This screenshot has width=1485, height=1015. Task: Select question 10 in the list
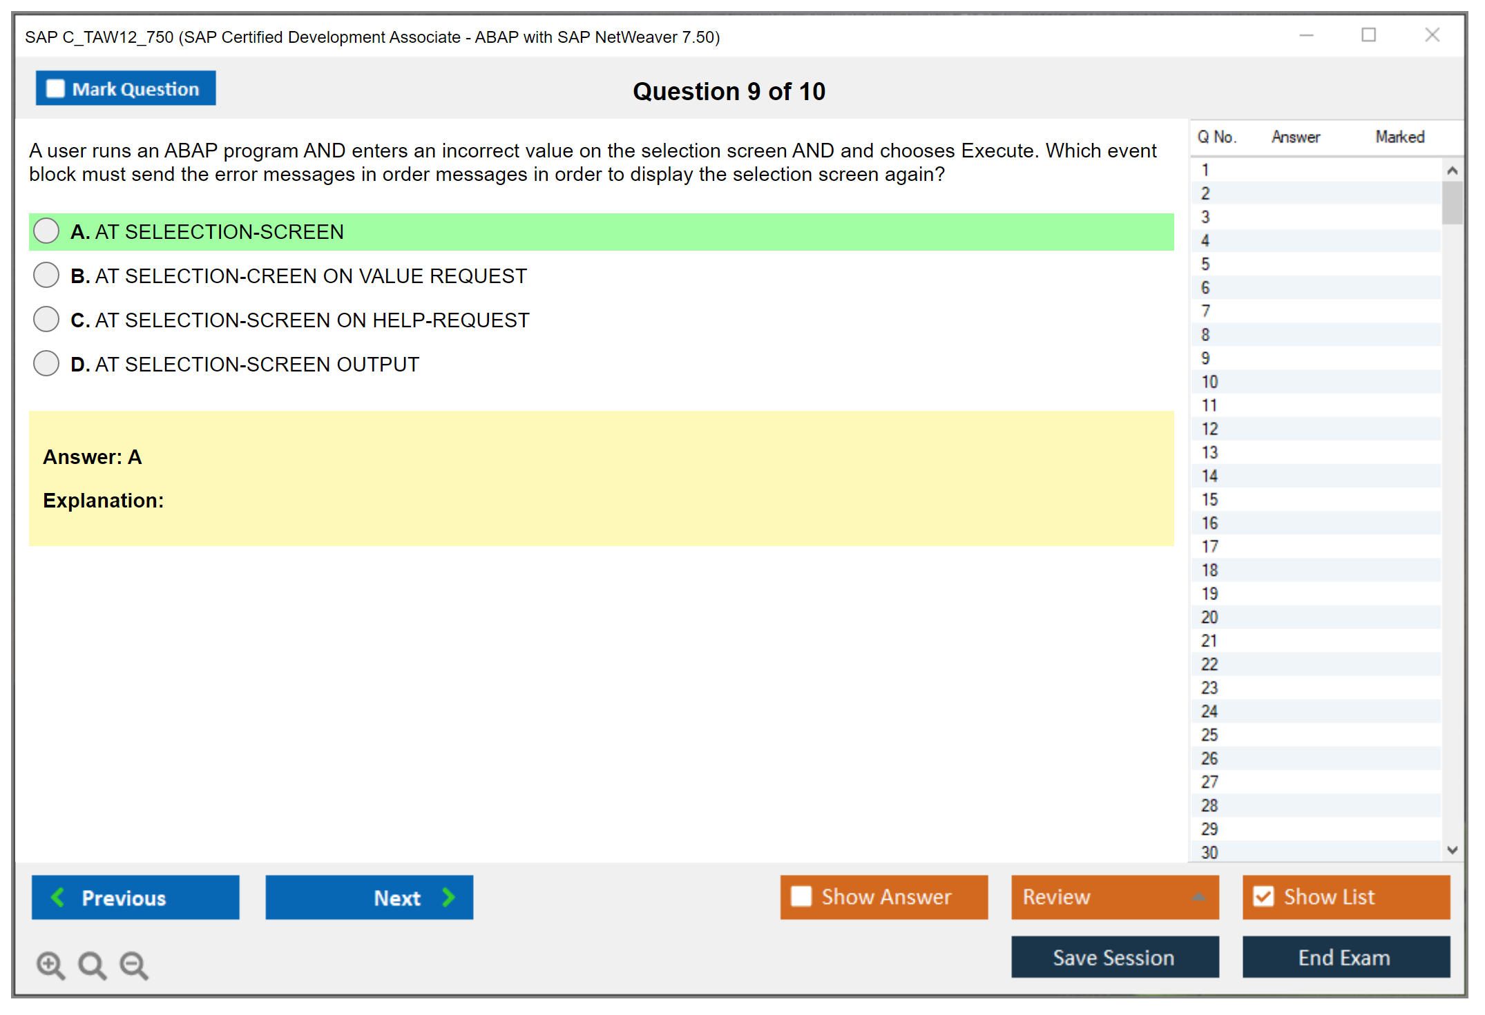tap(1209, 382)
